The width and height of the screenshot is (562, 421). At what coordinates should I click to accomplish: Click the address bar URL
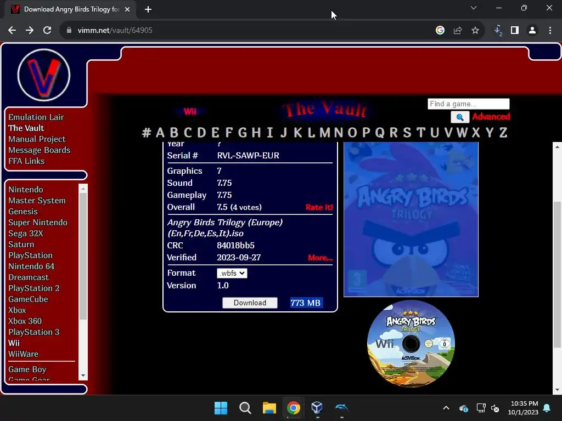coord(115,31)
